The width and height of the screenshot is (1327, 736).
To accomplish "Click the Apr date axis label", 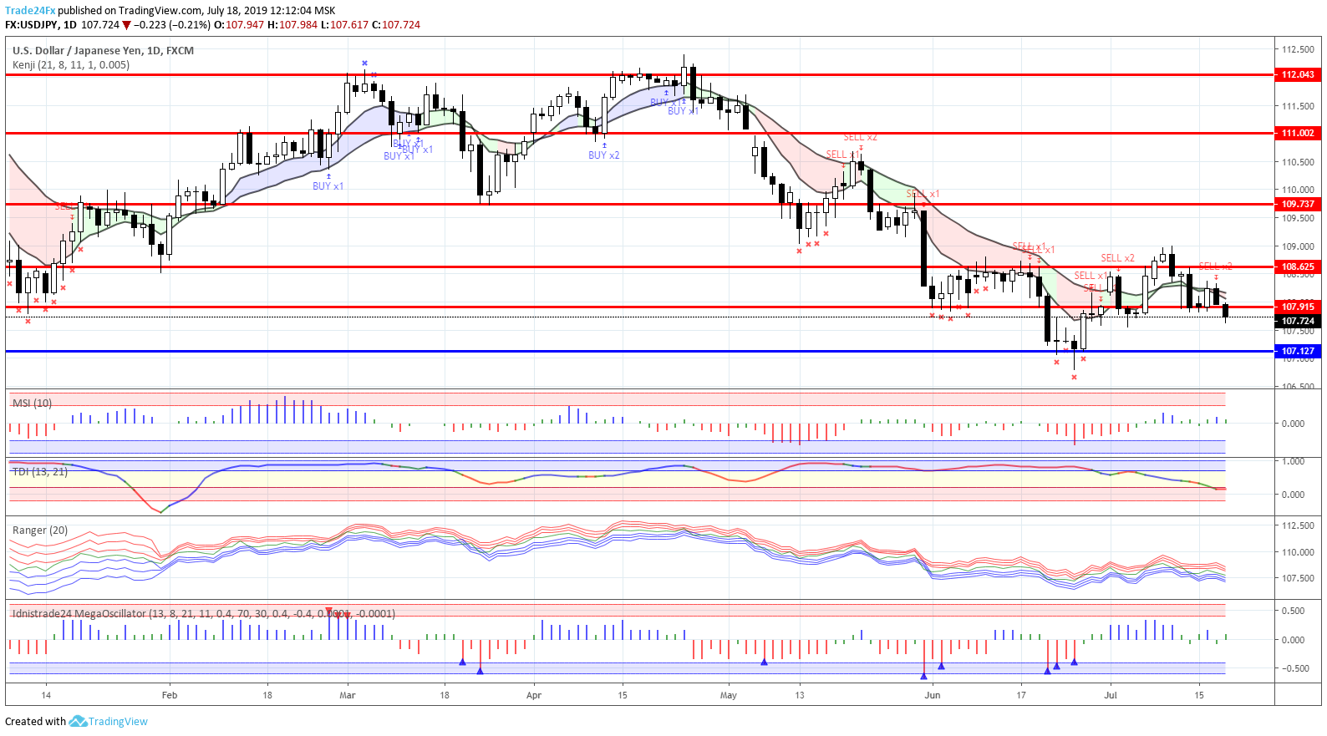I will click(534, 695).
